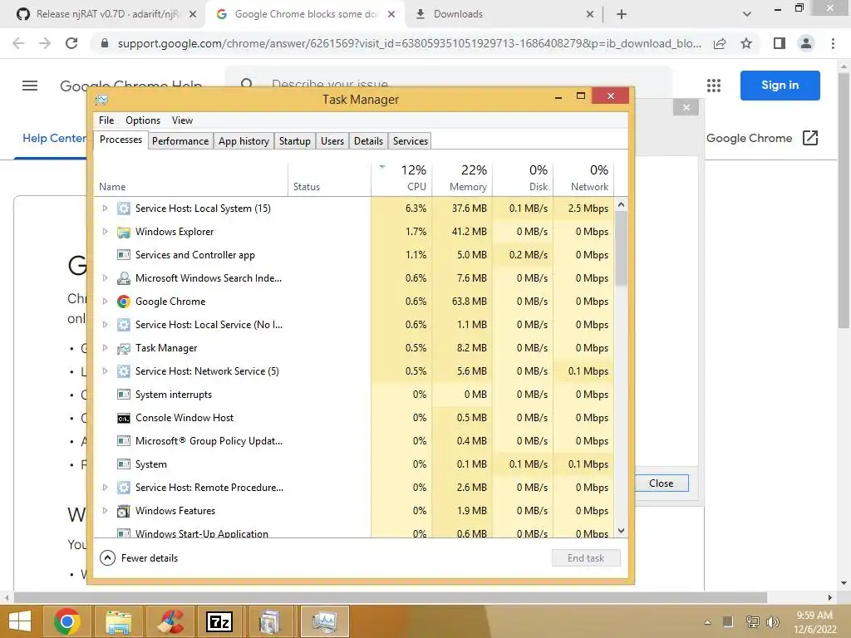Click the Console Window Host icon

click(124, 419)
